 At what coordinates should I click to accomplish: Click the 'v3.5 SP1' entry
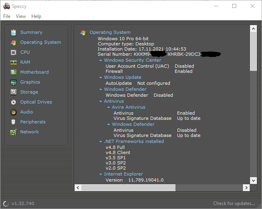pyautogui.click(x=116, y=158)
